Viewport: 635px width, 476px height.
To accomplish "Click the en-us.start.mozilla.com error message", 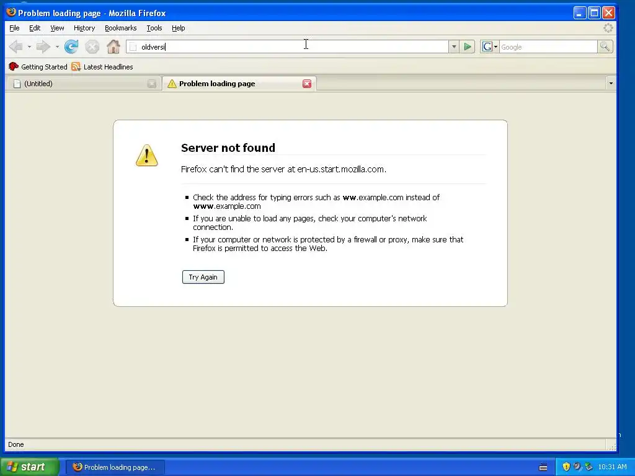I will [283, 169].
